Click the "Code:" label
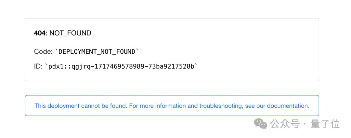This screenshot has height=138, width=351. pyautogui.click(x=43, y=51)
